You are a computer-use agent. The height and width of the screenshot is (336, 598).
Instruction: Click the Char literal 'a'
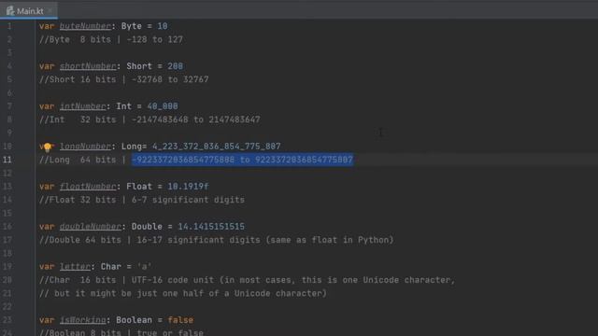click(x=145, y=266)
